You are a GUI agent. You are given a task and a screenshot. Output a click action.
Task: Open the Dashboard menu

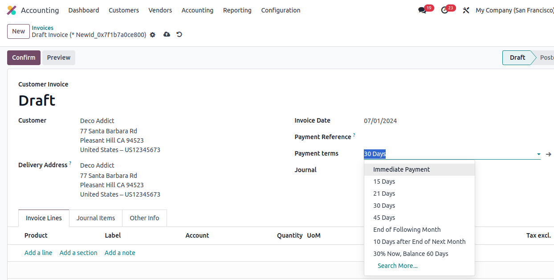coord(84,10)
